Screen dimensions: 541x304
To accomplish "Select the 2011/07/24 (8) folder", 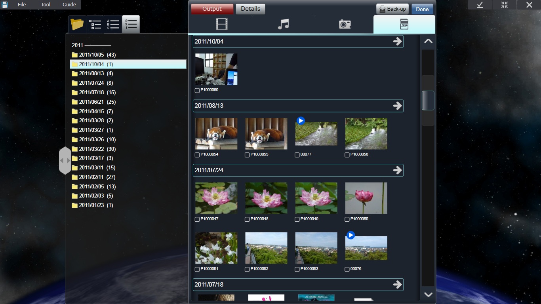I will pos(128,83).
